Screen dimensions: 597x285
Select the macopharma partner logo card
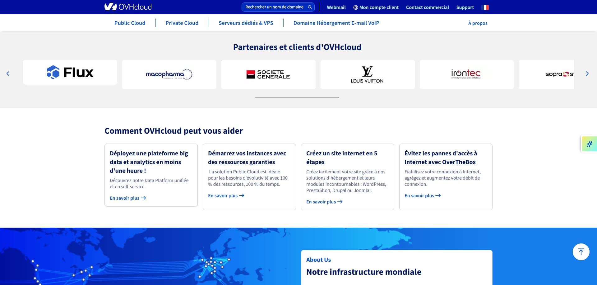pyautogui.click(x=169, y=74)
